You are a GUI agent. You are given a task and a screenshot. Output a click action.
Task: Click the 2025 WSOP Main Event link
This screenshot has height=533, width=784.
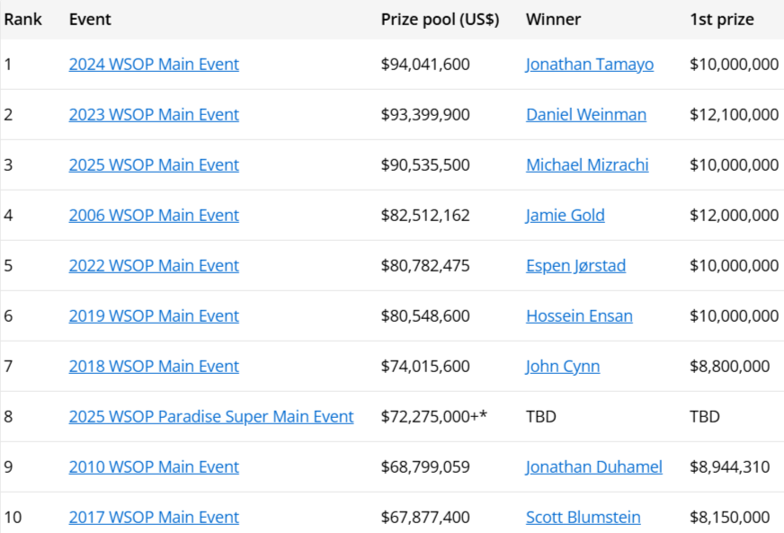coord(154,165)
